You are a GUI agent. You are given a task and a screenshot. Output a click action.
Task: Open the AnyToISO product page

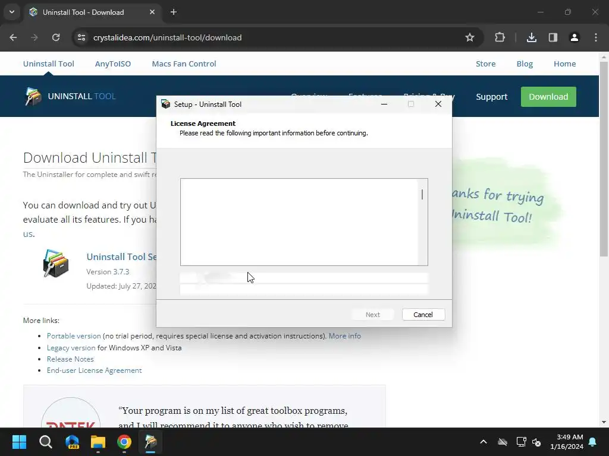click(113, 64)
